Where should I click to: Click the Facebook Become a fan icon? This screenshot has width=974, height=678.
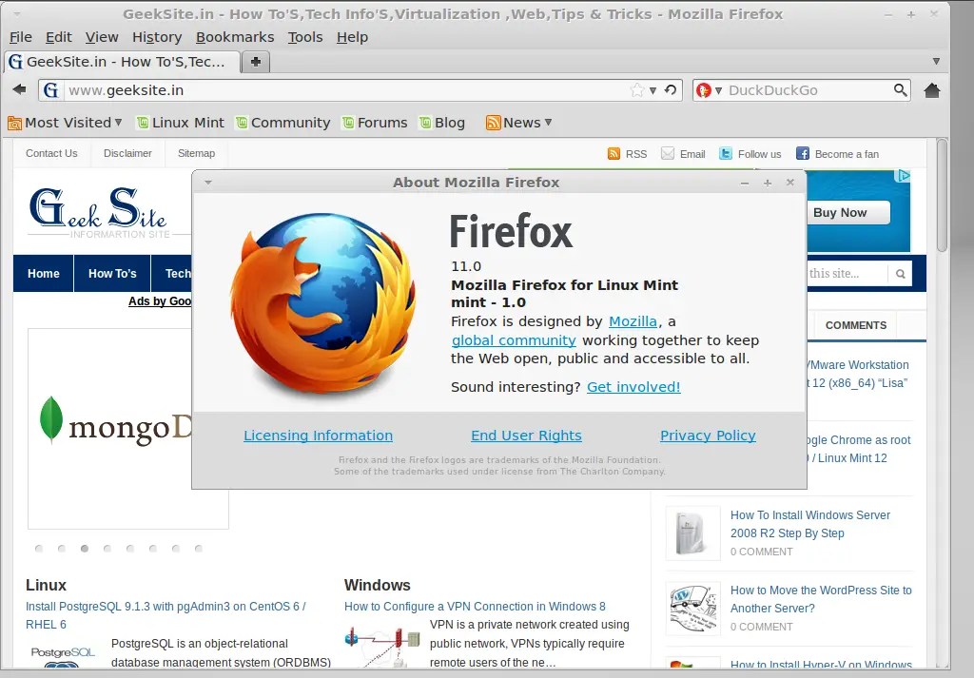point(803,153)
